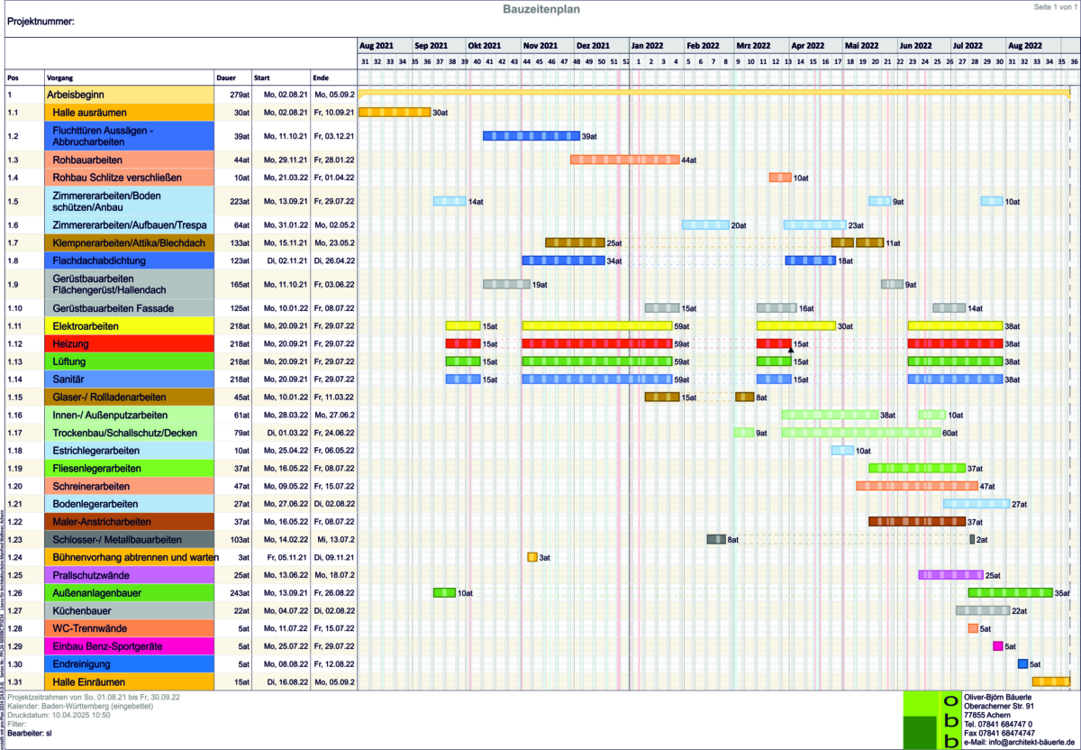Click the Halle ausräumen task name
This screenshot has height=750, width=1081.
88,112
